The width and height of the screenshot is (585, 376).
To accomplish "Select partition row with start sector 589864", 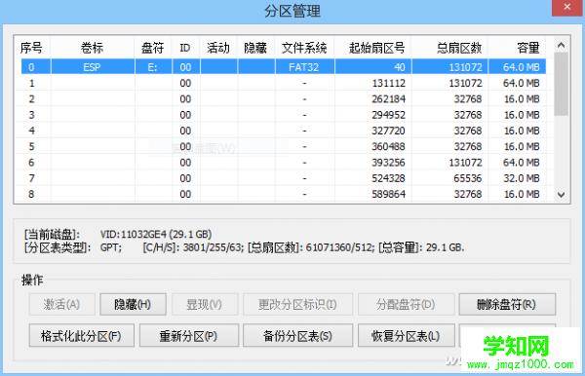I will 281,194.
